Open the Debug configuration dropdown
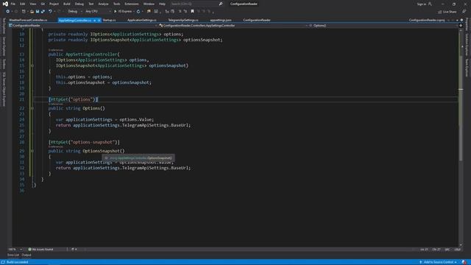Image resolution: width=471 pixels, height=265 pixels. coord(75,12)
